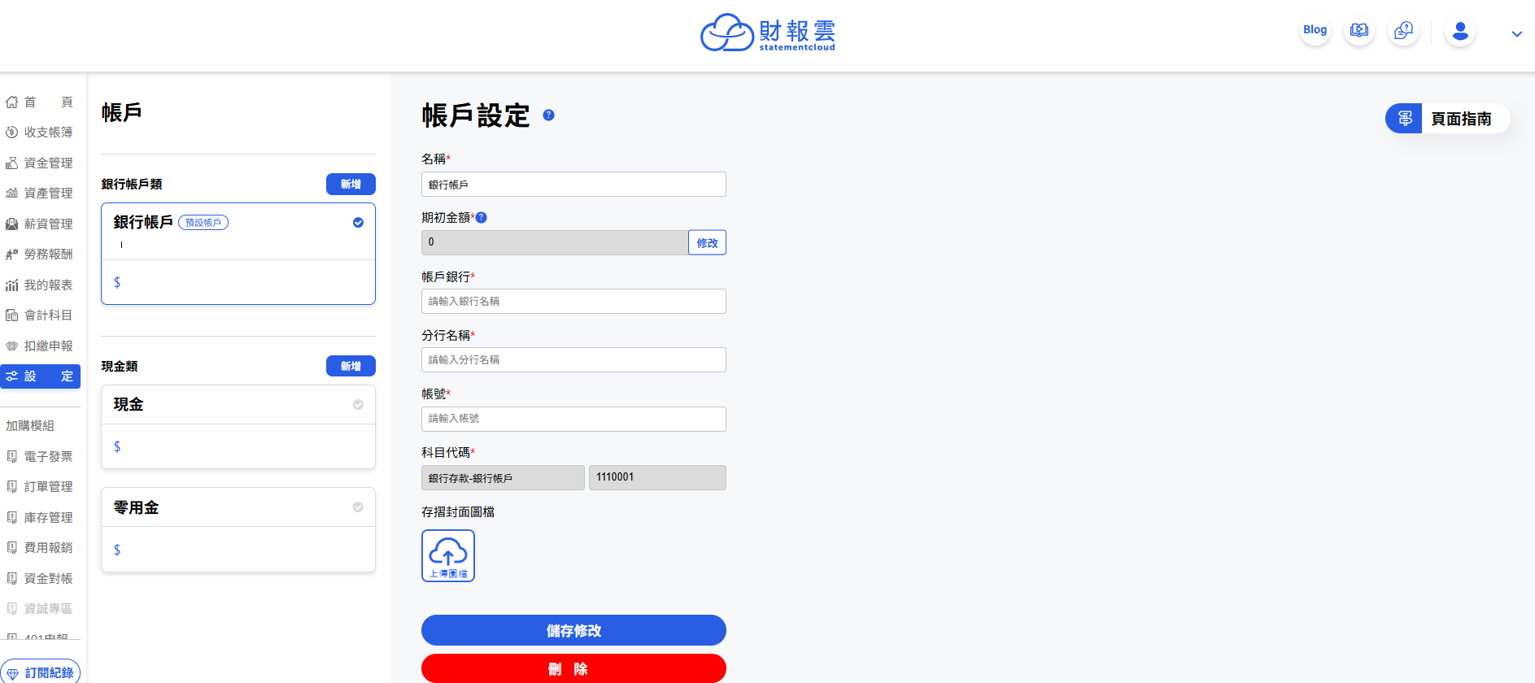The width and height of the screenshot is (1535, 683).
Task: Go to 薪資管理 in the sidebar
Action: point(41,224)
